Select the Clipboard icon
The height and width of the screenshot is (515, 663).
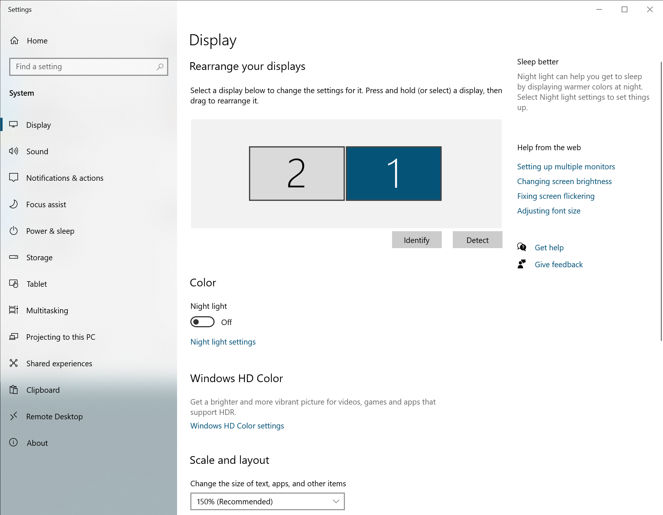tap(14, 390)
